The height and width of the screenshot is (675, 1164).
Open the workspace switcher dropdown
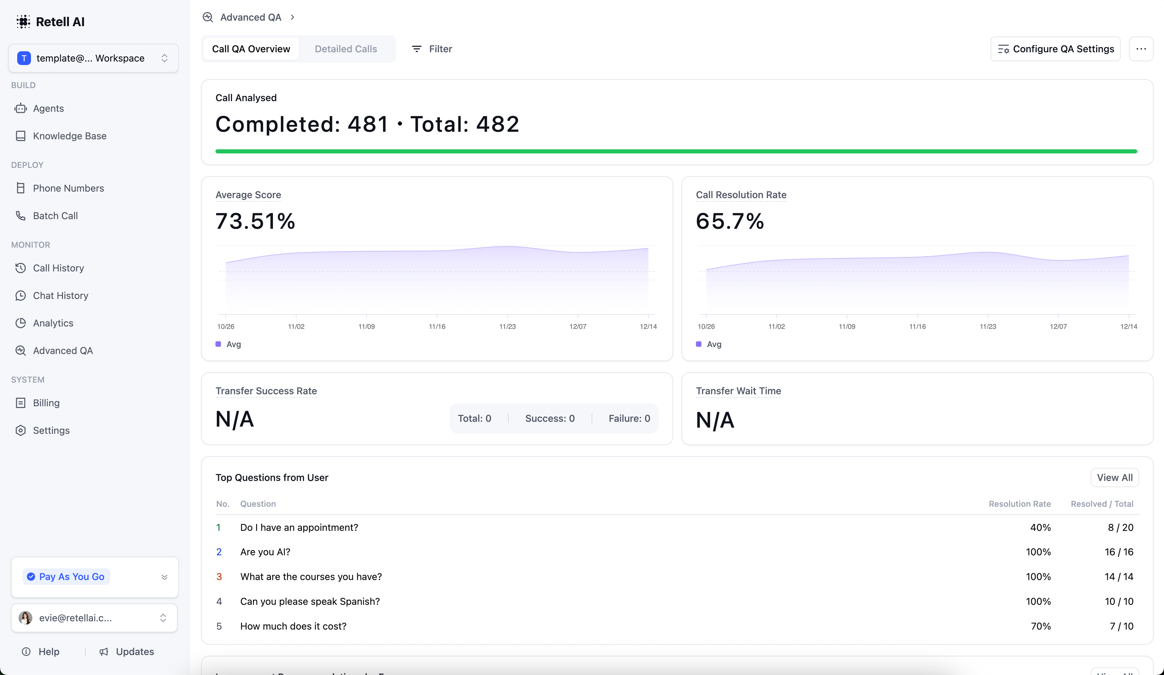[165, 58]
